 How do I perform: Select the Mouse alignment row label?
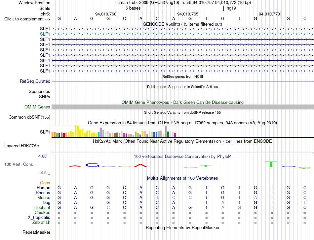(x=44, y=198)
